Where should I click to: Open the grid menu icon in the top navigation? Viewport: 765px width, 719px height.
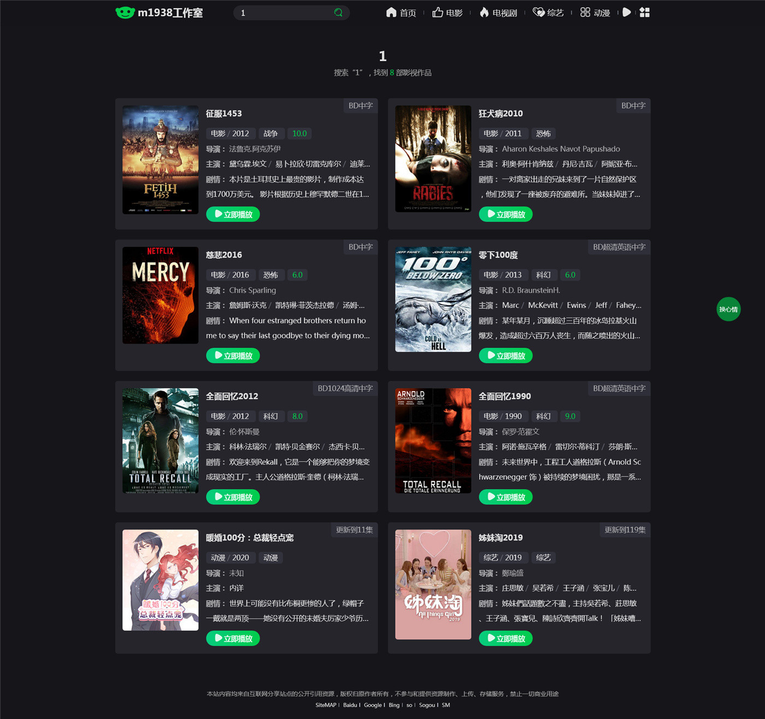click(645, 12)
